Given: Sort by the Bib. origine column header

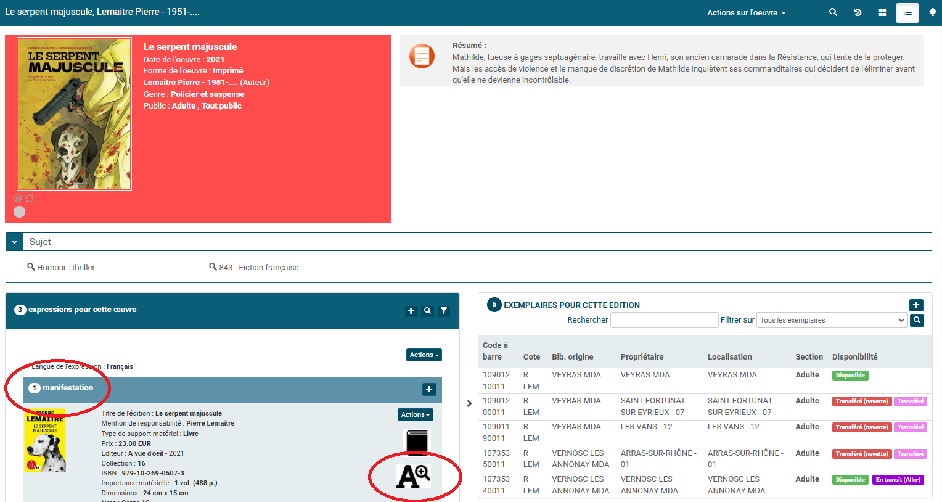Looking at the screenshot, I should pos(573,356).
